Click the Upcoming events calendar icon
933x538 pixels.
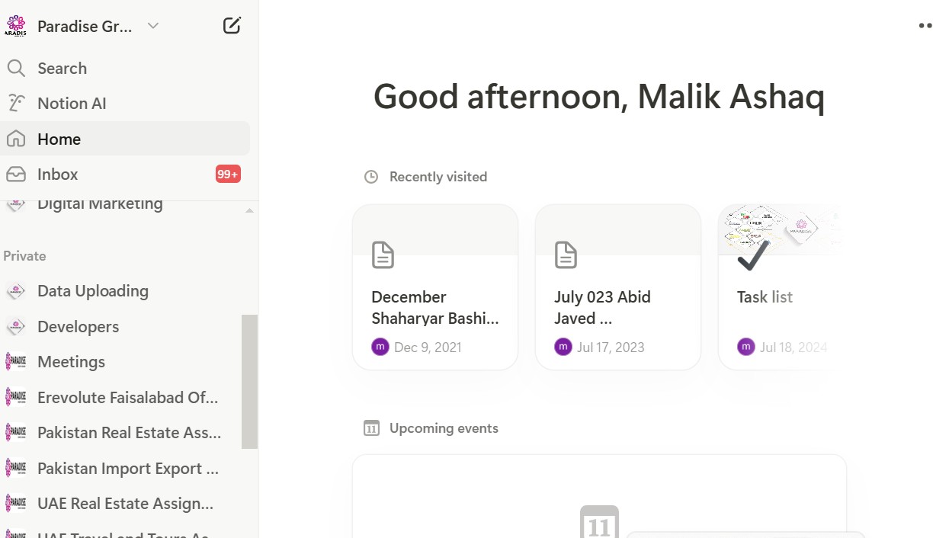click(371, 428)
